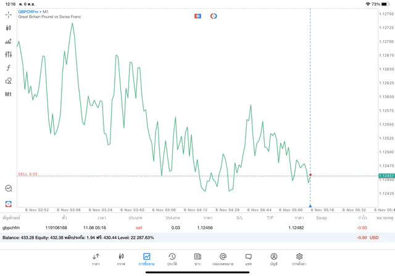
Task: Open the ประวัติ (History) tab
Action: pyautogui.click(x=172, y=259)
